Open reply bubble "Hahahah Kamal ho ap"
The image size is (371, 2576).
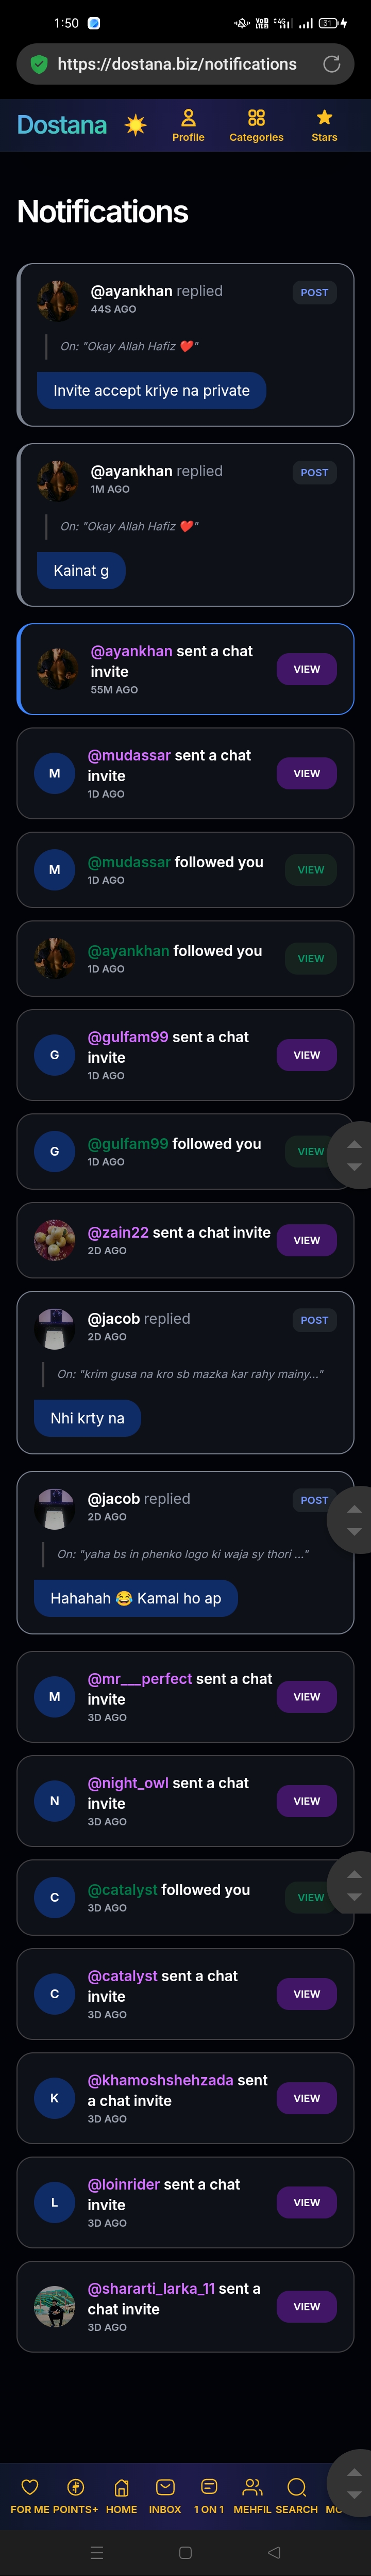(136, 1598)
